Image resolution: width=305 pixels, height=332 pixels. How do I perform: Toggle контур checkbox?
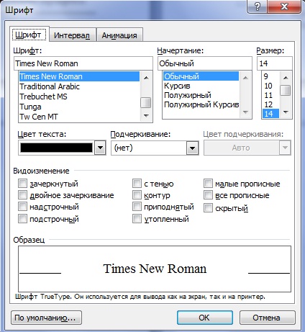coord(137,195)
